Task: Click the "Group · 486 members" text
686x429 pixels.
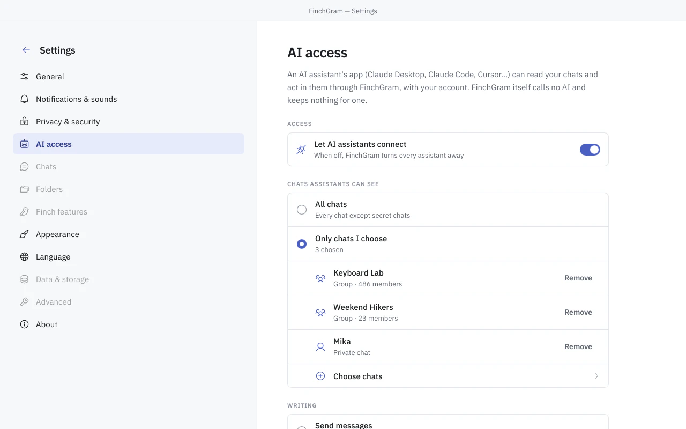Action: [x=368, y=284]
